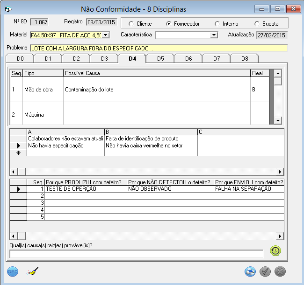Click the brush clear icon

coord(32,271)
